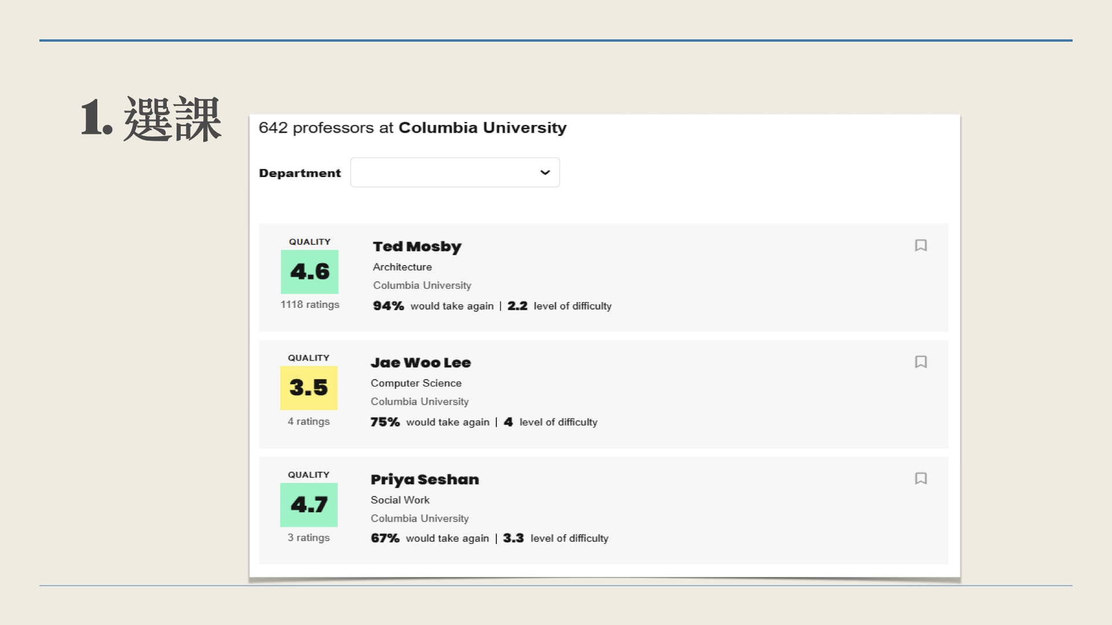Click the 'Architecture' department label
1112x625 pixels.
(x=403, y=267)
